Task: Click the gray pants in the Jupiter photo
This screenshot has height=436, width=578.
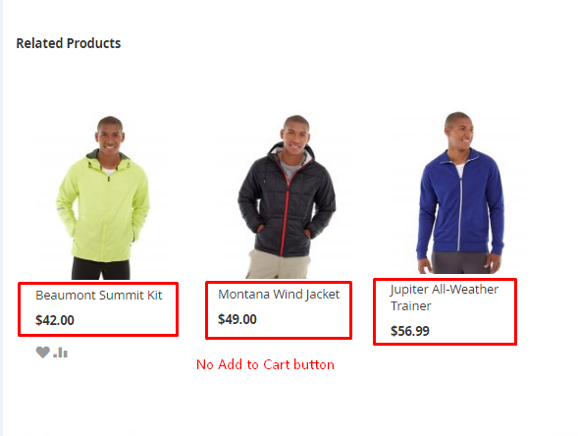Action: coord(461,262)
